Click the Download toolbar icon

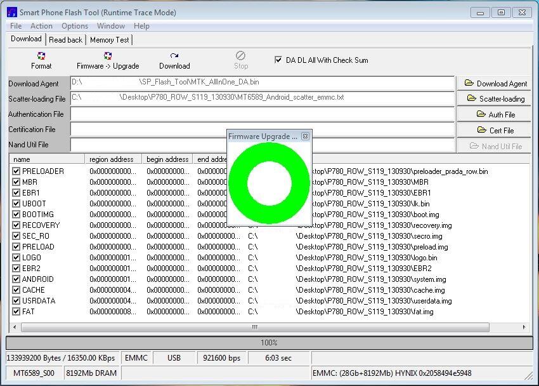pos(174,61)
